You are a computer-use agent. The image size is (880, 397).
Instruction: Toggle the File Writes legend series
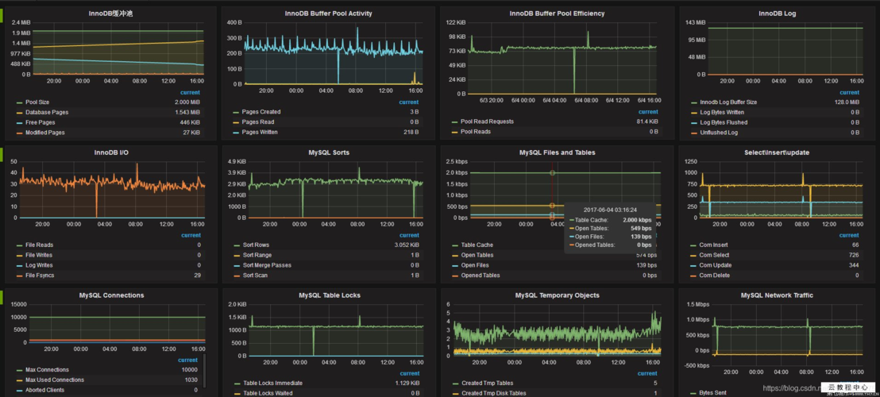39,255
